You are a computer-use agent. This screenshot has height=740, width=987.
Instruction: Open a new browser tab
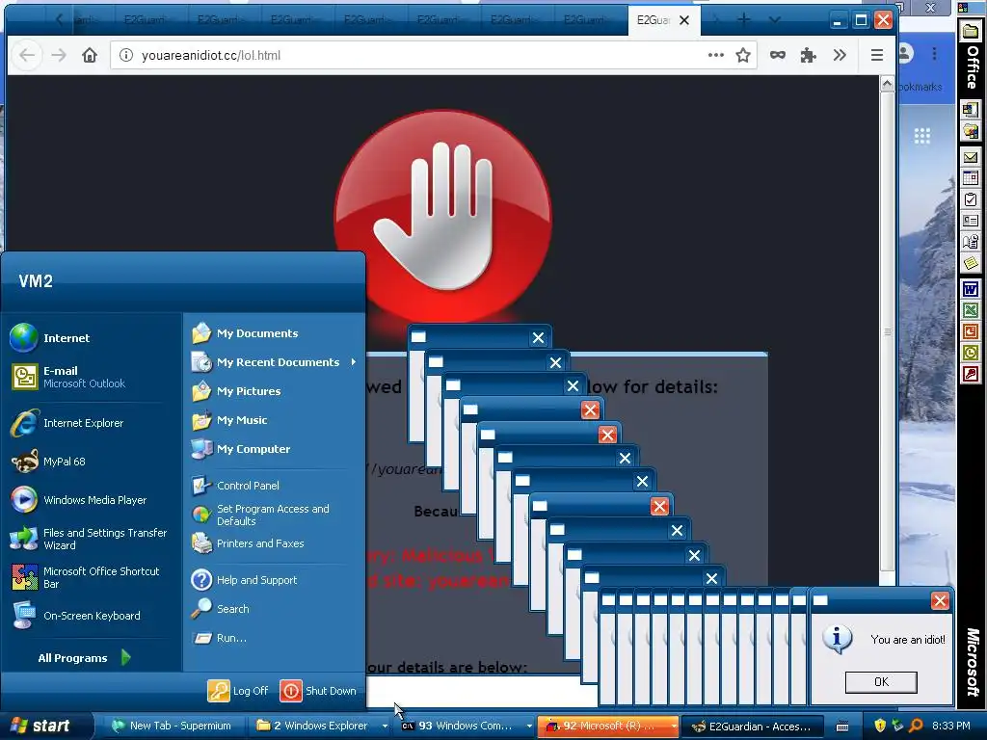click(744, 20)
